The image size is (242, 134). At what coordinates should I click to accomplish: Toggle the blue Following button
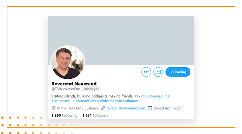point(178,72)
